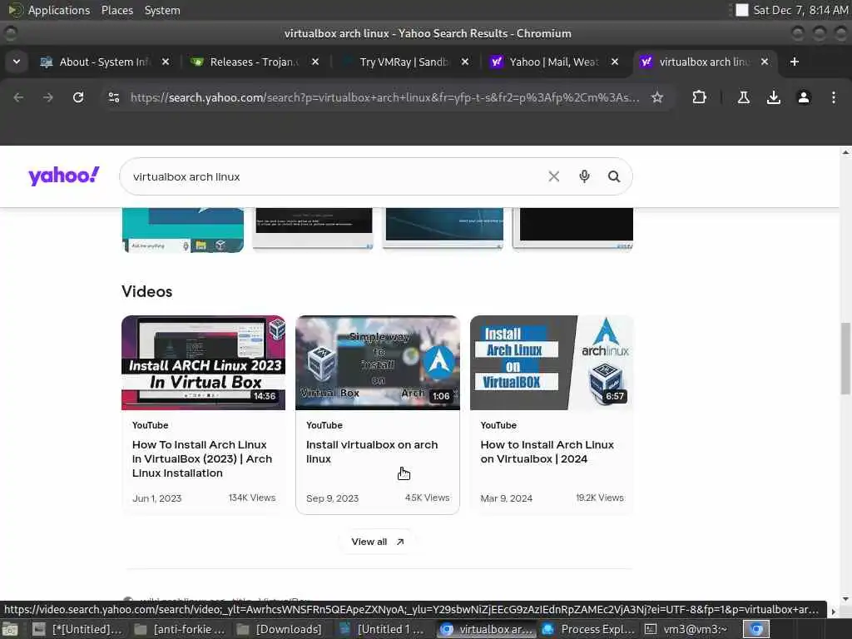Clear the Yahoo search box with X
Image resolution: width=852 pixels, height=639 pixels.
pyautogui.click(x=553, y=176)
